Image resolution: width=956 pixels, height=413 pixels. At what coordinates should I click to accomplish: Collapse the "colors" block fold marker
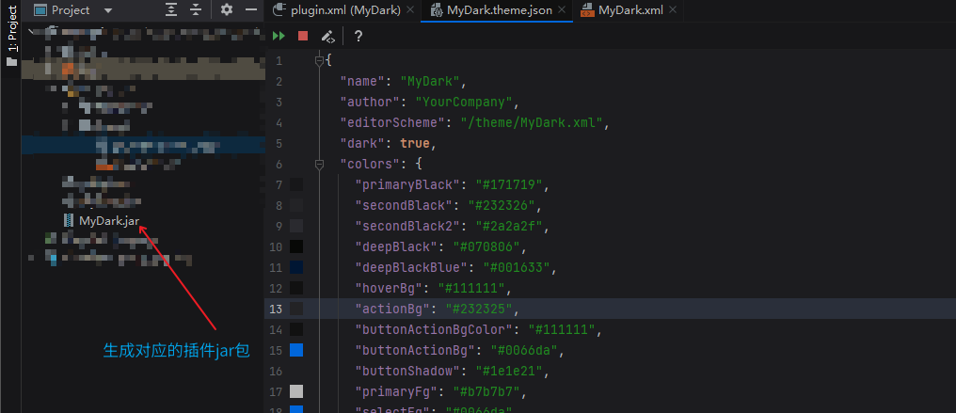319,164
